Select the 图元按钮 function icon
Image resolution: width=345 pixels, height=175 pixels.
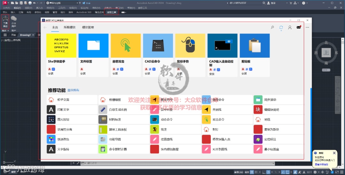coord(51,119)
